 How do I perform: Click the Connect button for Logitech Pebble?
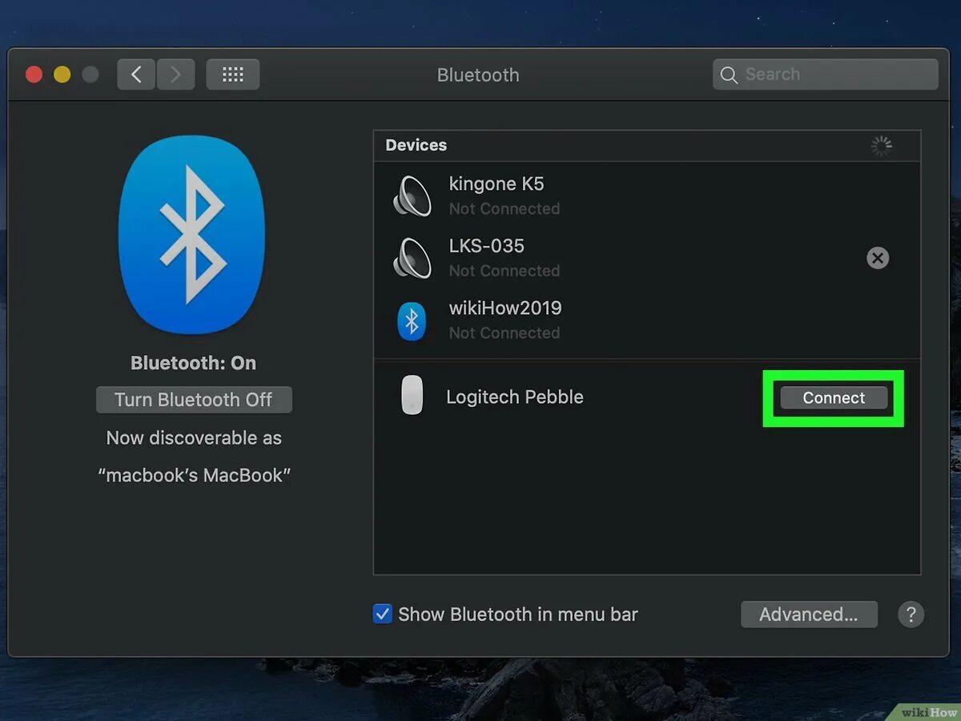click(x=834, y=398)
